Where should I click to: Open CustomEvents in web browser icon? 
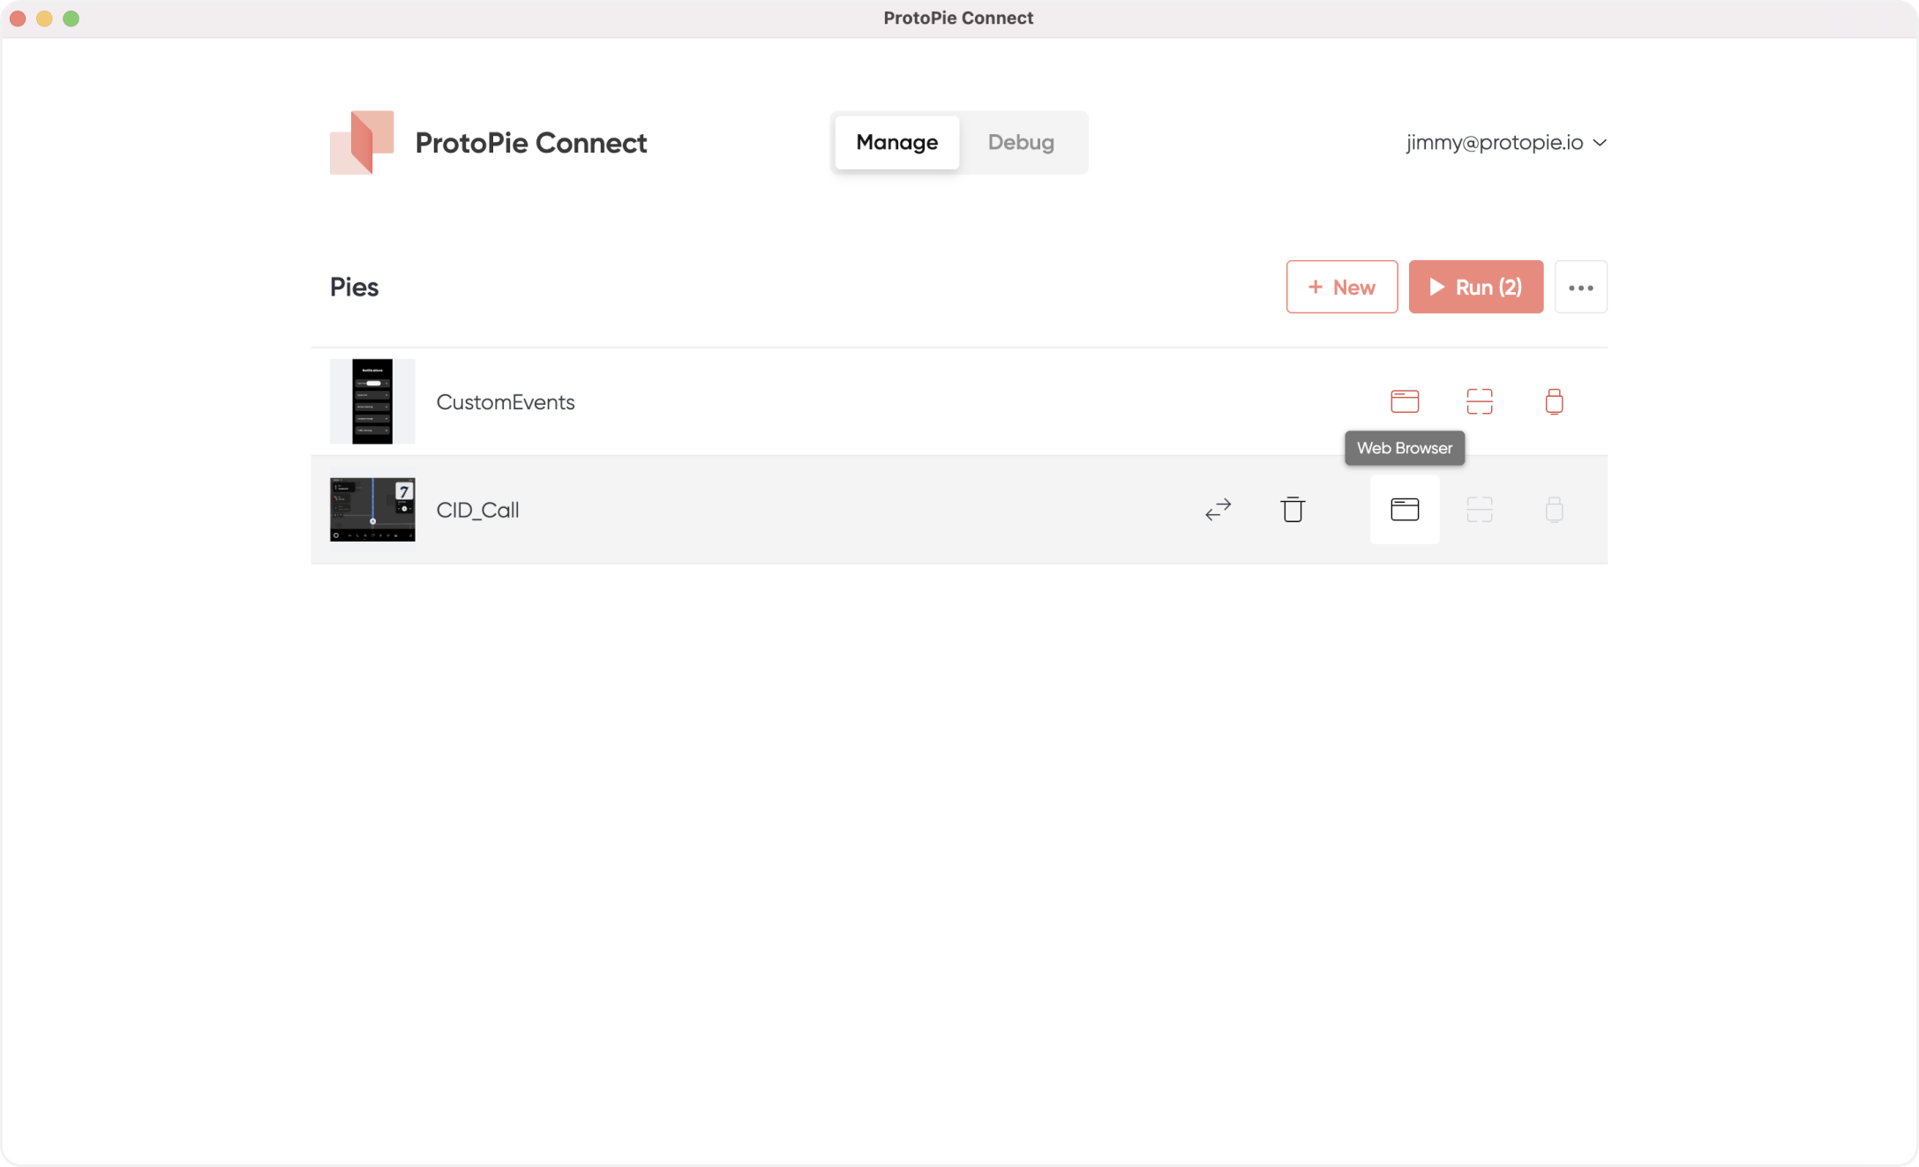pos(1405,401)
